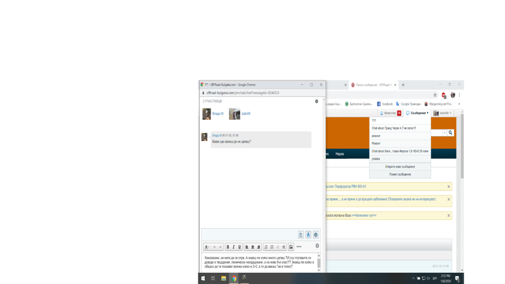Screen dimensions: 505x284
Task: Select the ??? conversation in messages menu
Action: click(400, 121)
